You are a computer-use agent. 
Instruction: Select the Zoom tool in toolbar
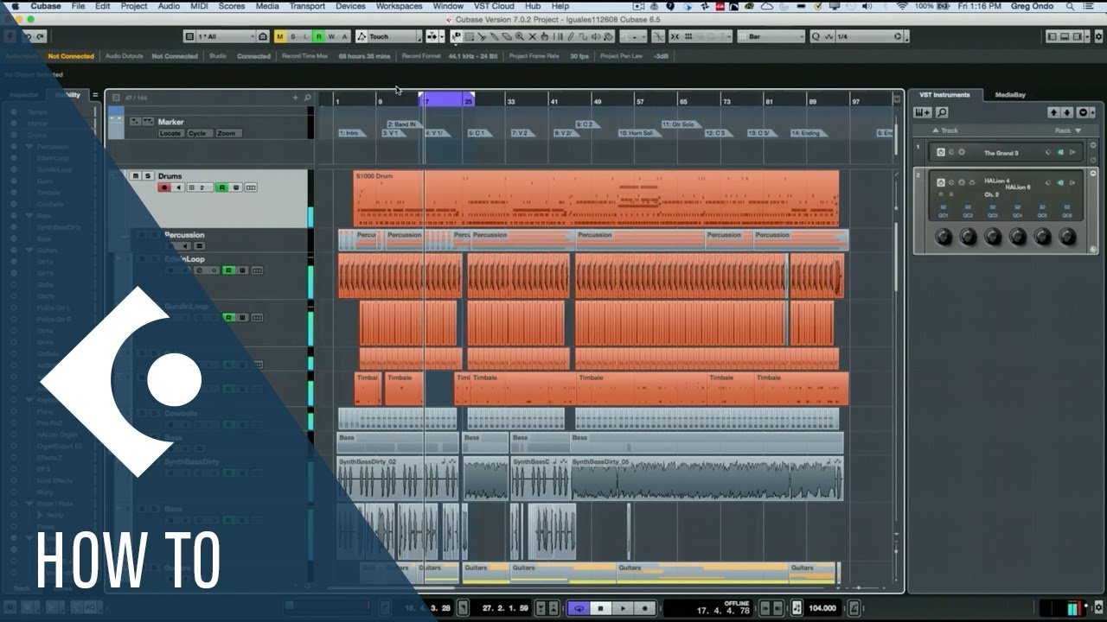click(x=520, y=36)
